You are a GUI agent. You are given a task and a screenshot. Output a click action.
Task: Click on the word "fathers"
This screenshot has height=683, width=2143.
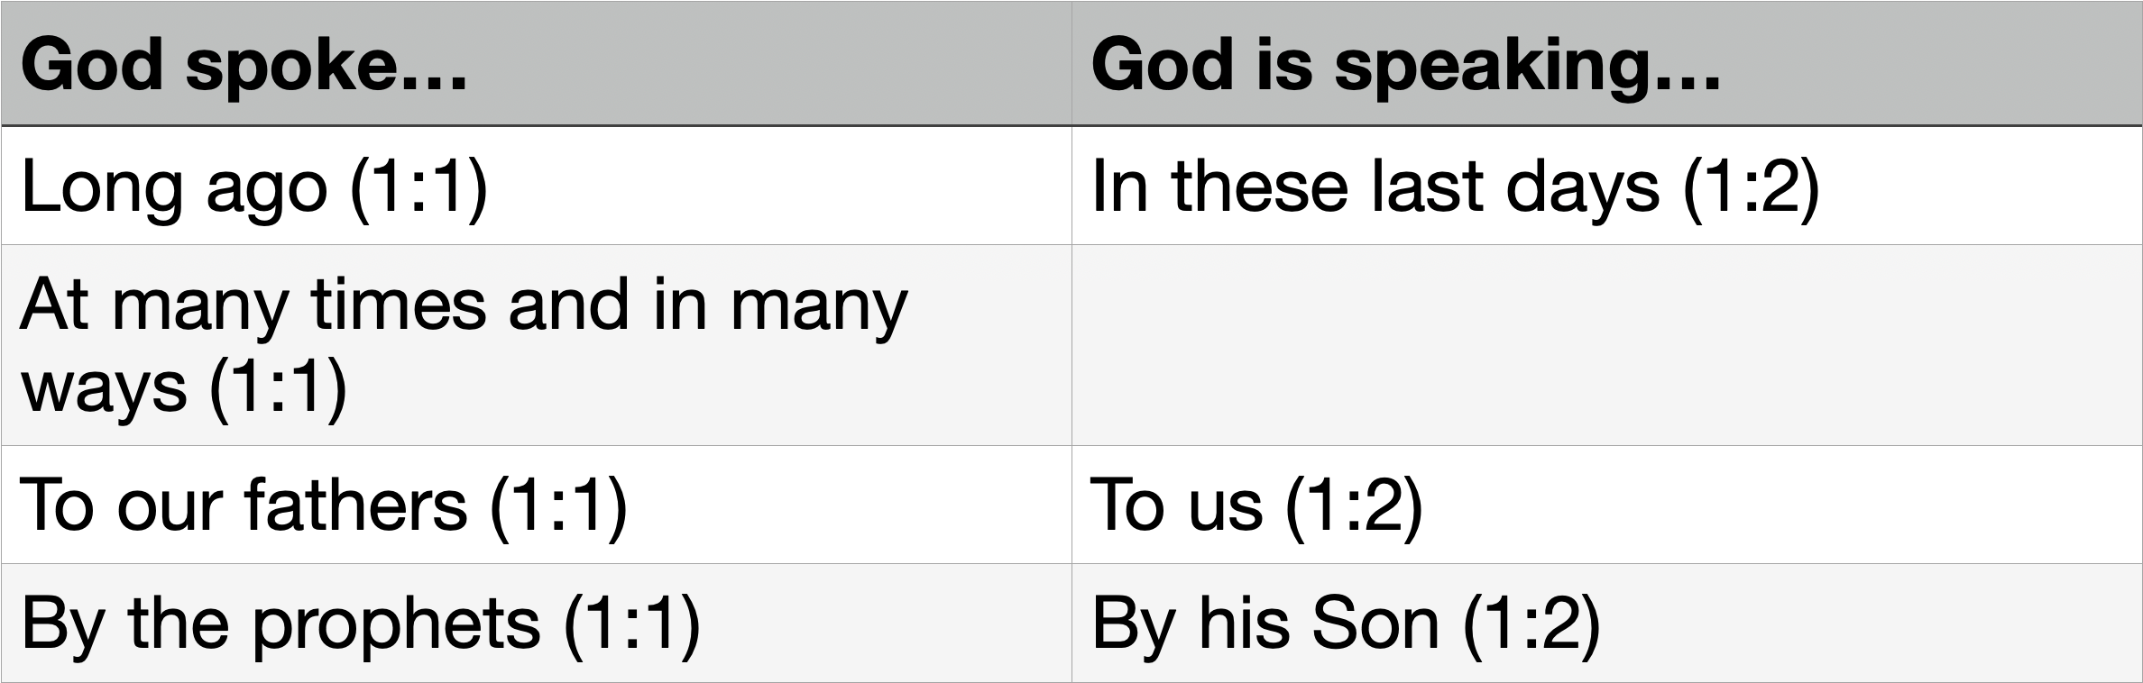coord(354,505)
